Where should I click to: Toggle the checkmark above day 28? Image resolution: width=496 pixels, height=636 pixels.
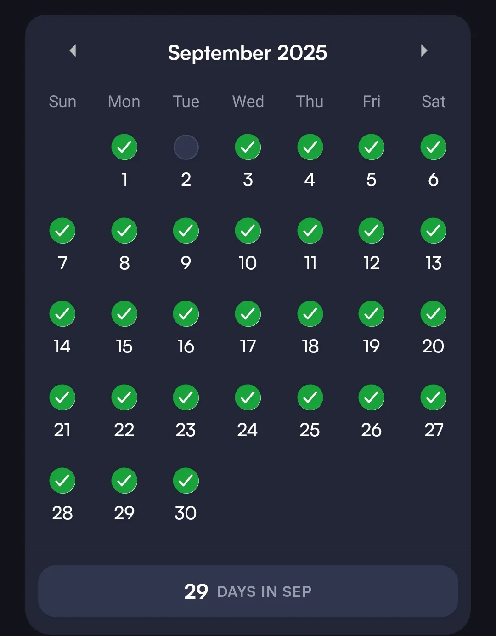(62, 481)
